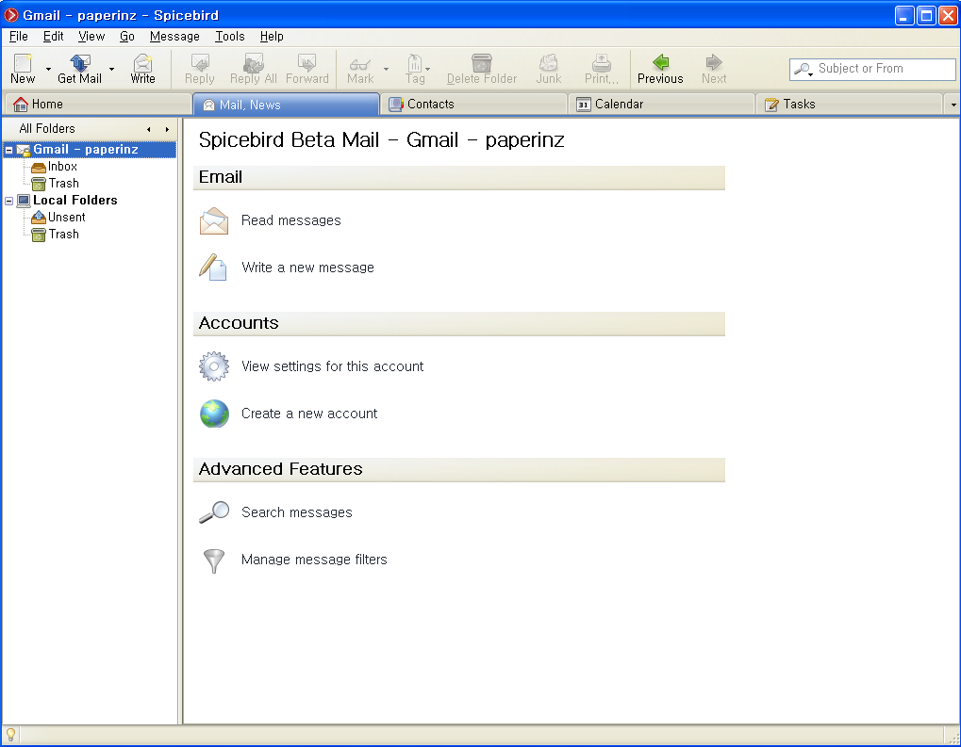
Task: Open the Go menu
Action: (127, 36)
